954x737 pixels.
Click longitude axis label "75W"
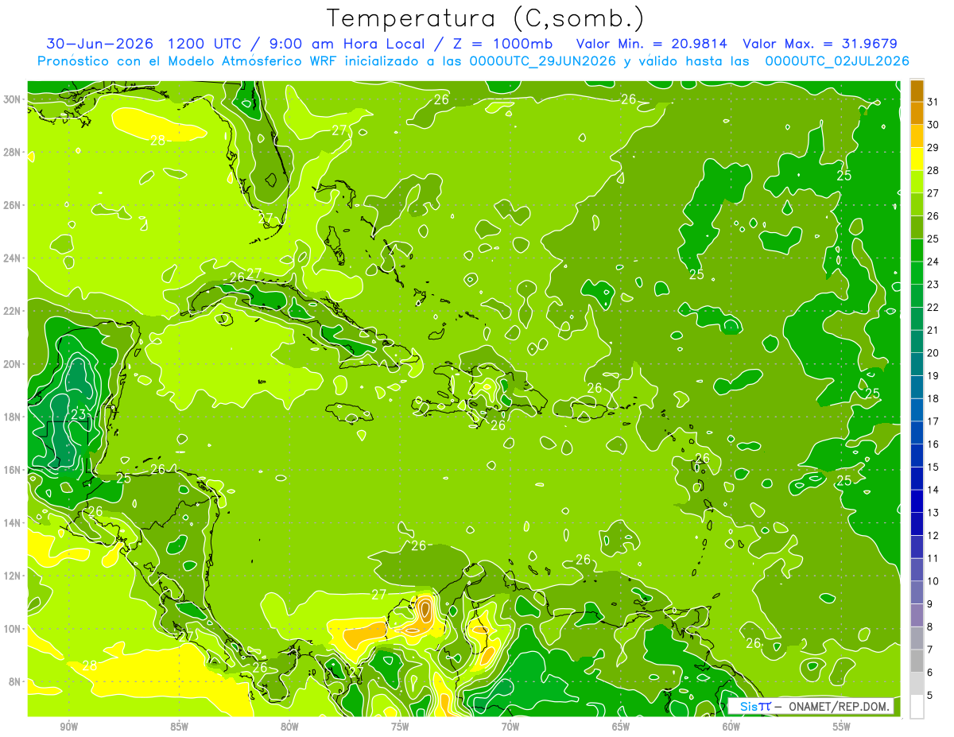tap(400, 727)
